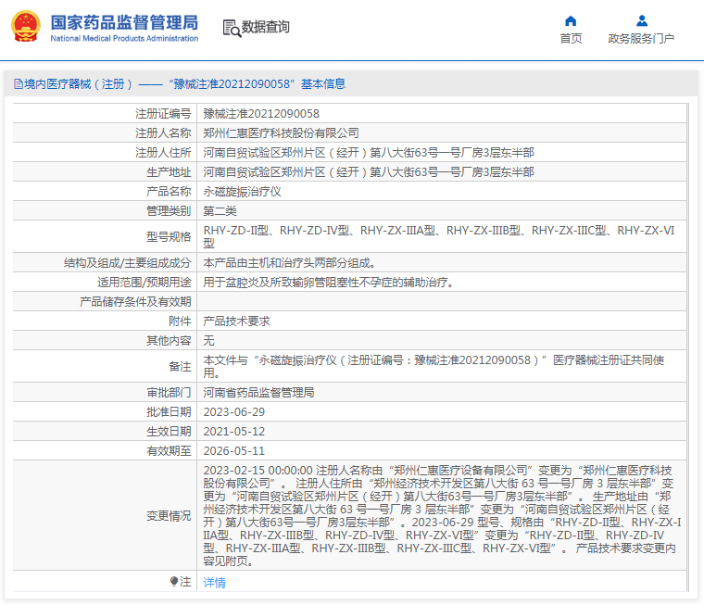Click 产品技术要求 attachment value
Image resolution: width=704 pixels, height=605 pixels.
236,321
